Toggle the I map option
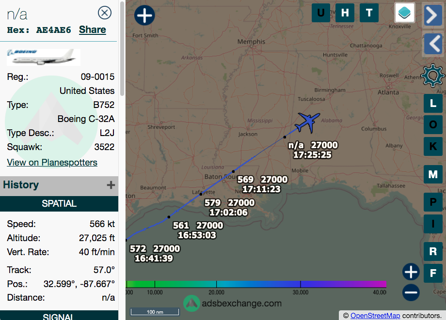This screenshot has width=446, height=320. pyautogui.click(x=433, y=224)
